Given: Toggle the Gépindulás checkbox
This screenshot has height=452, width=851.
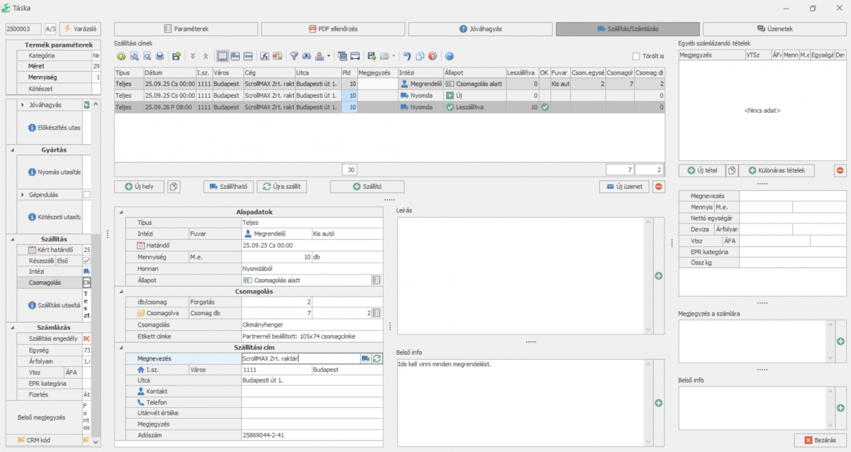Looking at the screenshot, I should (x=87, y=194).
